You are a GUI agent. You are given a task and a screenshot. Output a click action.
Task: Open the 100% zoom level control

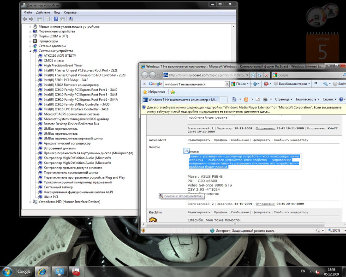[x=336, y=230]
